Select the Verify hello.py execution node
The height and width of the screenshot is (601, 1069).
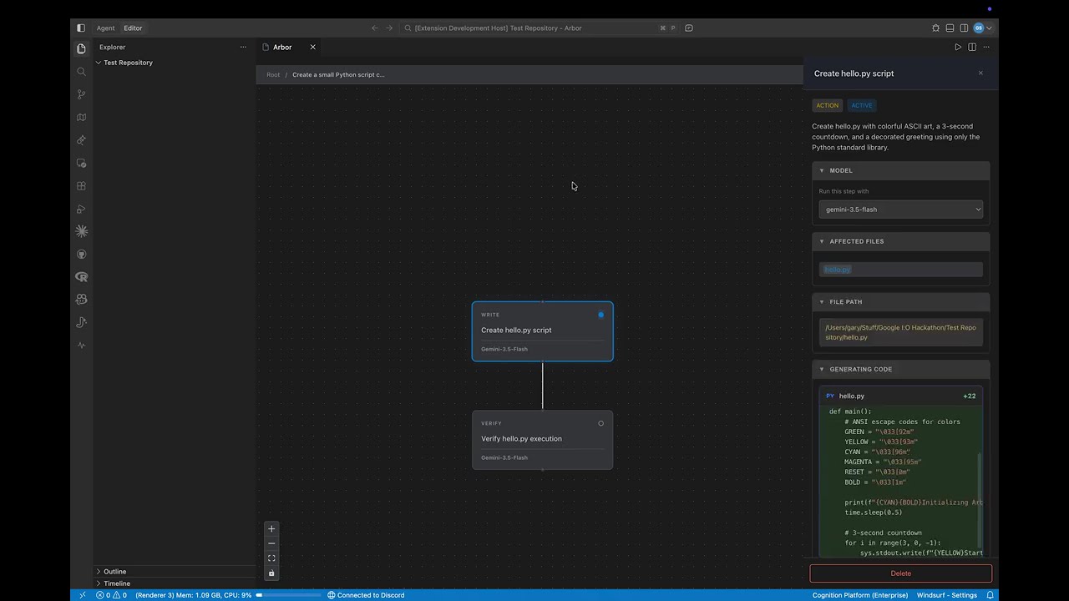click(x=542, y=440)
